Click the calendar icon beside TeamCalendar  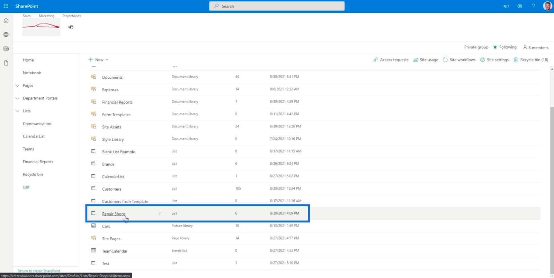click(x=93, y=250)
